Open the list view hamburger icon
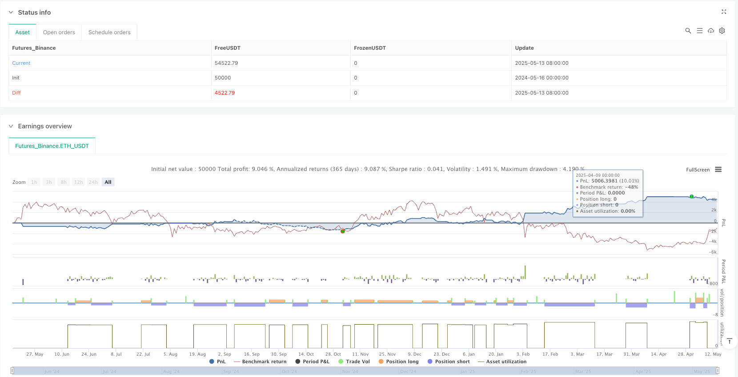 click(x=699, y=31)
